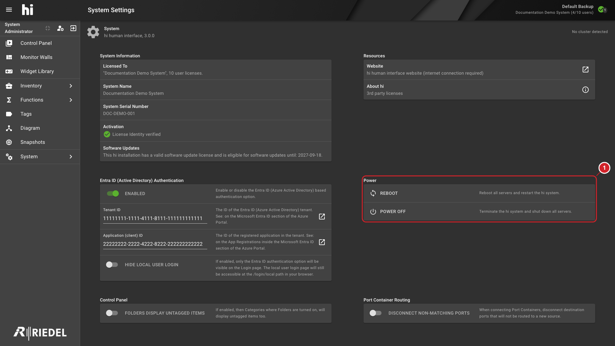Click 'No cluster detected' text
615x346 pixels.
[590, 32]
